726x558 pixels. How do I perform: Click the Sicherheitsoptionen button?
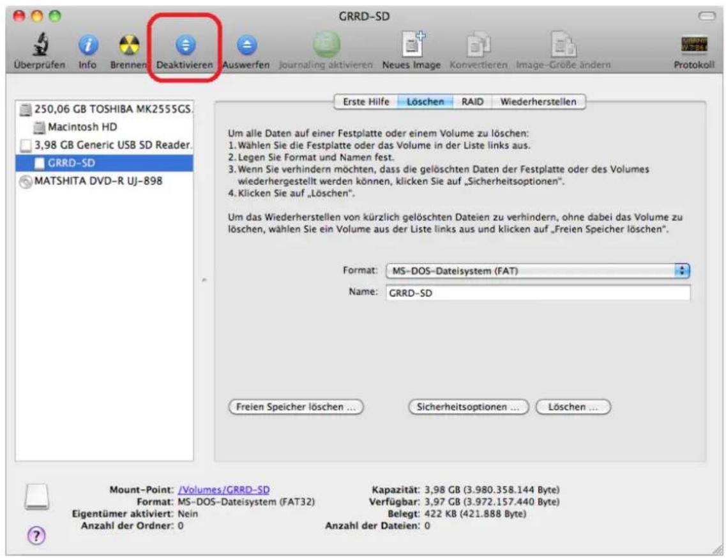tap(468, 407)
